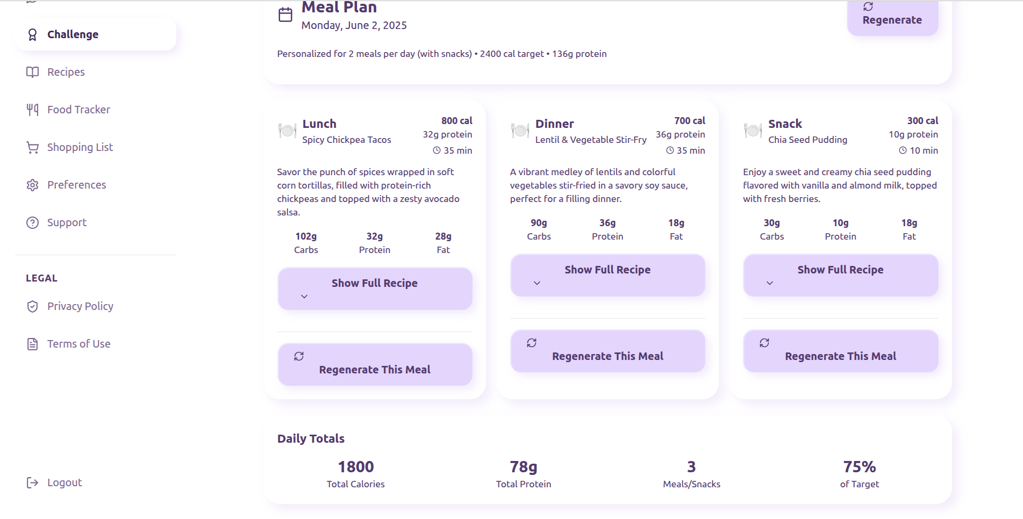Click the calendar icon beside Meal Plan
Image resolution: width=1023 pixels, height=519 pixels.
click(x=285, y=15)
